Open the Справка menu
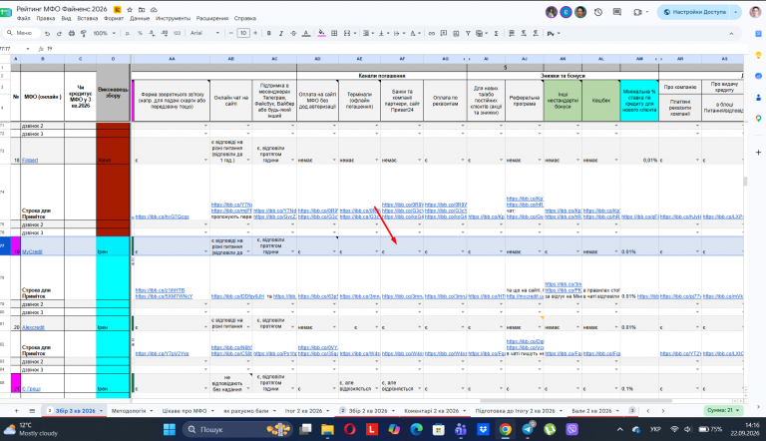766x441 pixels. (244, 19)
